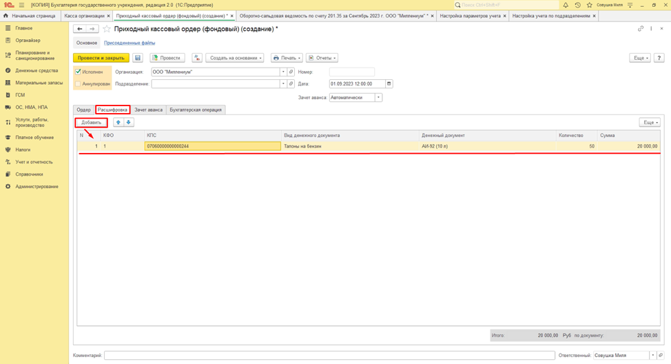This screenshot has width=671, height=364.
Task: Open help with question mark button
Action: [x=659, y=58]
